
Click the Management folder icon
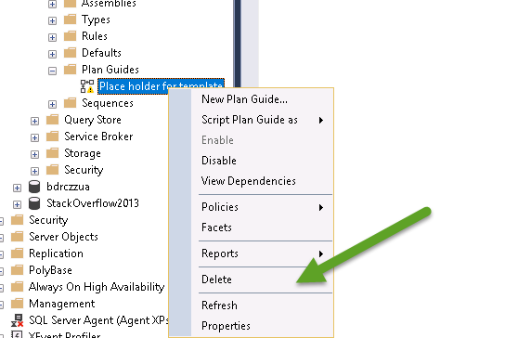coord(18,304)
